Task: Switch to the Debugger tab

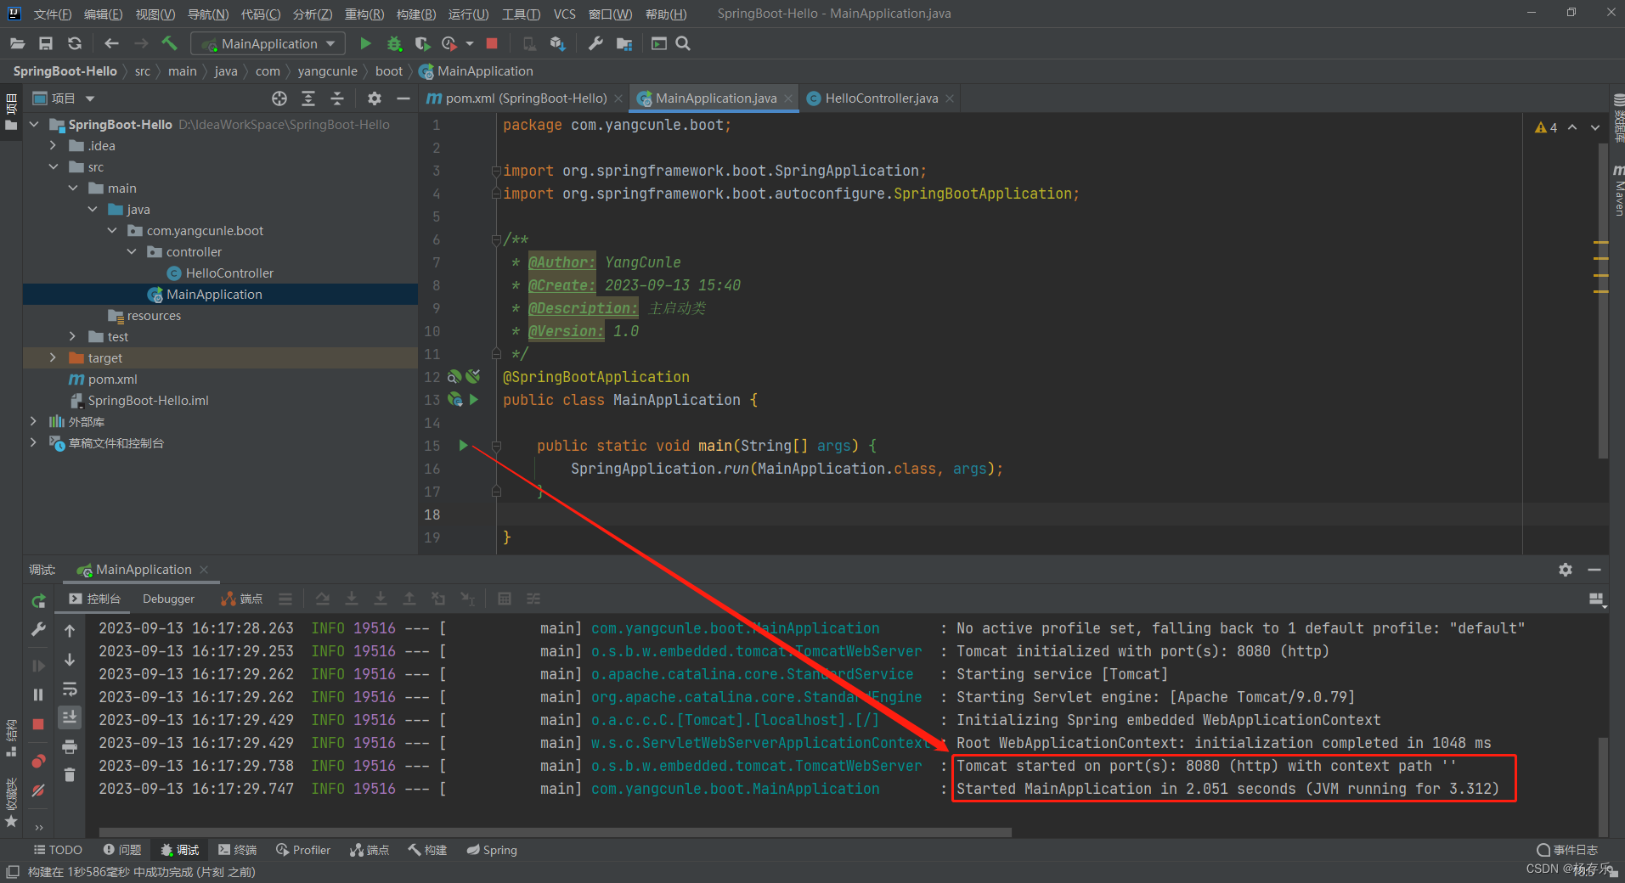Action: tap(168, 599)
